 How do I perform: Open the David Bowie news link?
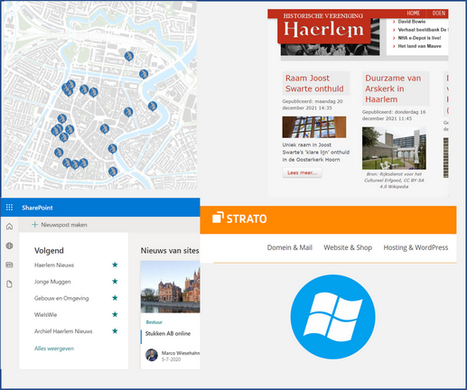412,22
